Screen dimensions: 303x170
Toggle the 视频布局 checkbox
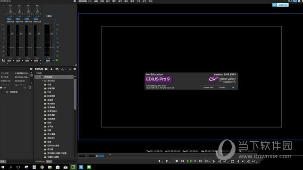(x=3, y=92)
